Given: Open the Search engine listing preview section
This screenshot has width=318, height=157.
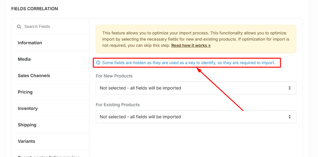Looking at the screenshot, I should tap(50, 155).
